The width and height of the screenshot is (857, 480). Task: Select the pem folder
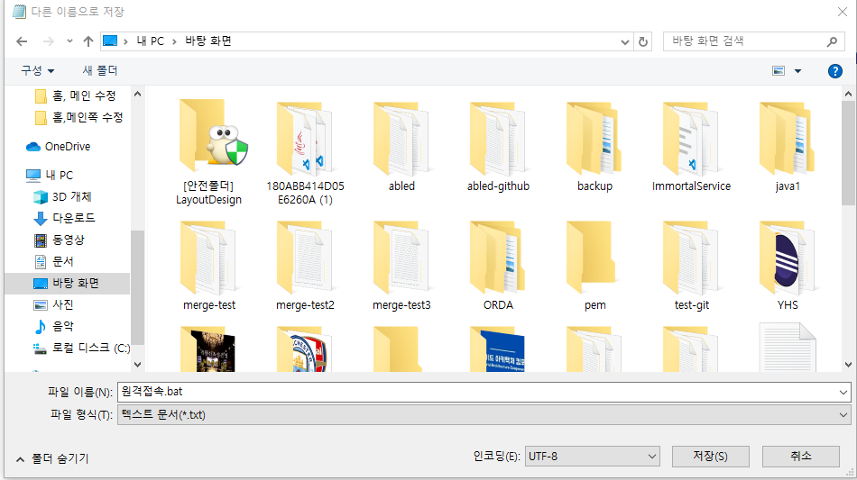[x=594, y=266]
